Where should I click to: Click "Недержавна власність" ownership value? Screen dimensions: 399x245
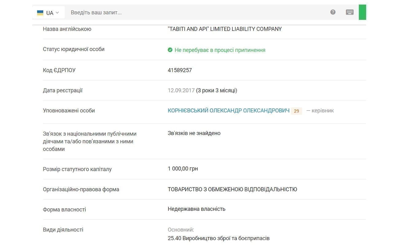pyautogui.click(x=196, y=209)
